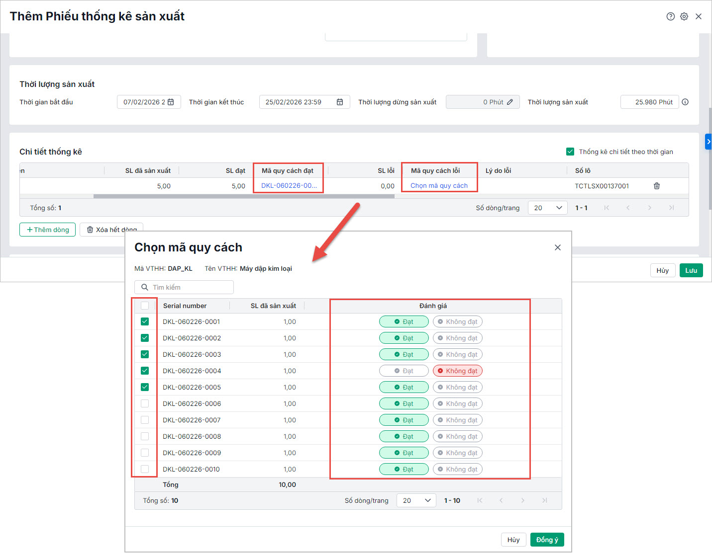Delete the statistics row trash icon
Viewport: 712px width, 557px height.
click(657, 186)
